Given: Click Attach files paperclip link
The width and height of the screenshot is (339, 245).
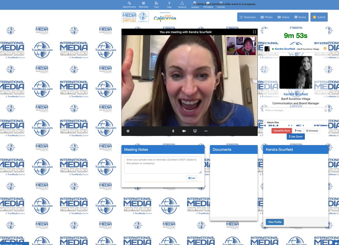Looking at the screenshot, I should (x=271, y=122).
